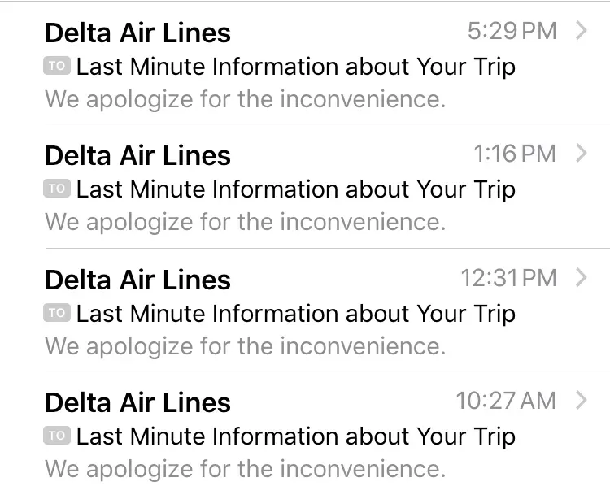This screenshot has height=495, width=610.
Task: Open the 5:29 PM Last Minute Information subject
Action: [x=296, y=67]
